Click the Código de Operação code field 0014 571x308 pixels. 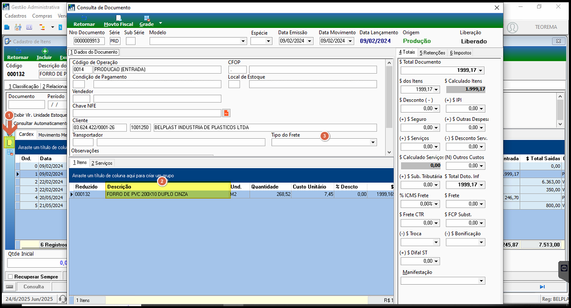click(x=82, y=70)
